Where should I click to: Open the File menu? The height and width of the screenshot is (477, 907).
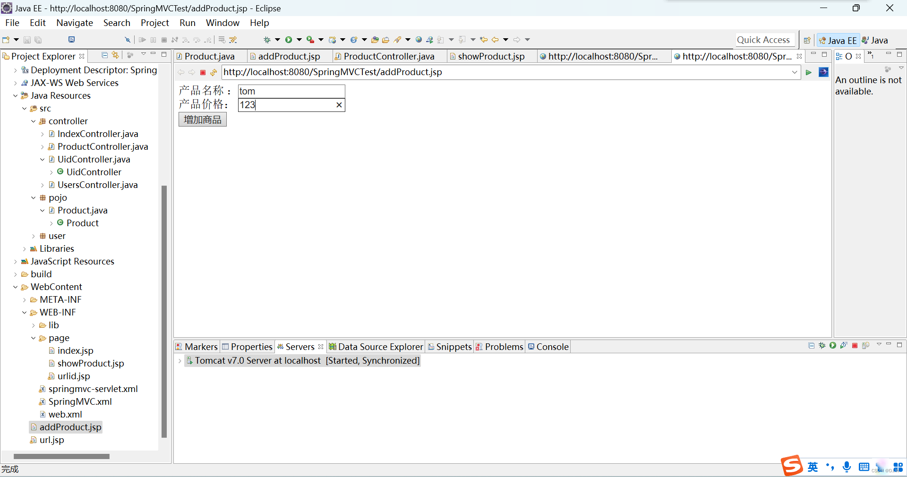(12, 23)
